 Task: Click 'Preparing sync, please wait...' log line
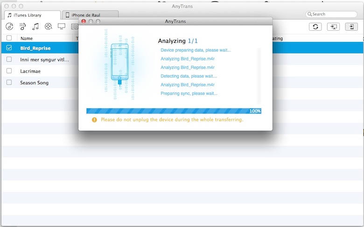click(189, 93)
